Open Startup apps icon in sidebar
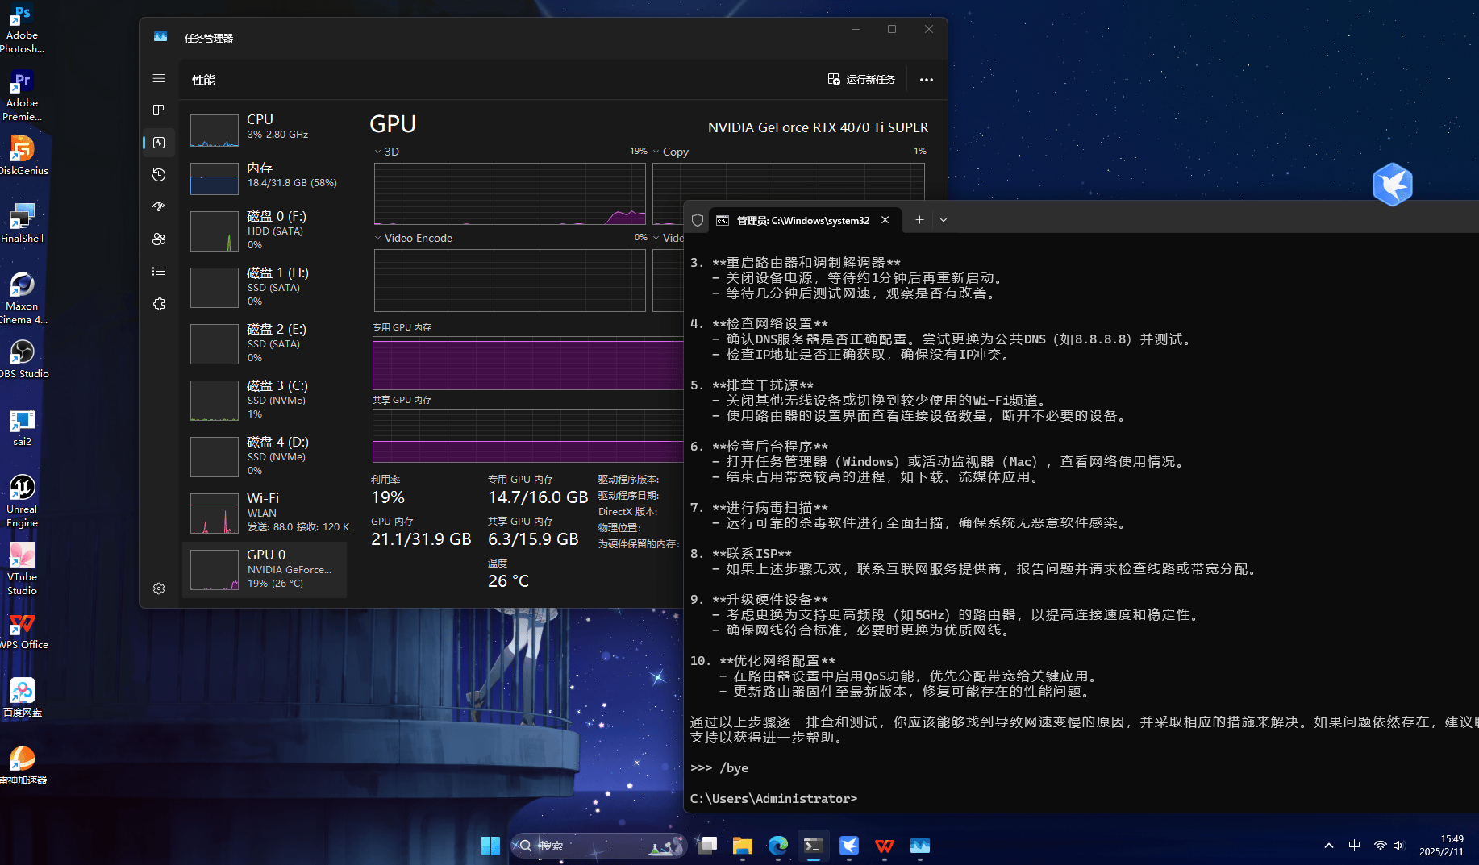Viewport: 1479px width, 865px height. pos(159,207)
